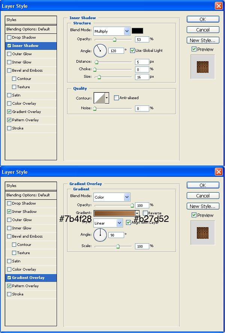Open the Multiply blend mode dropdown

point(112,31)
